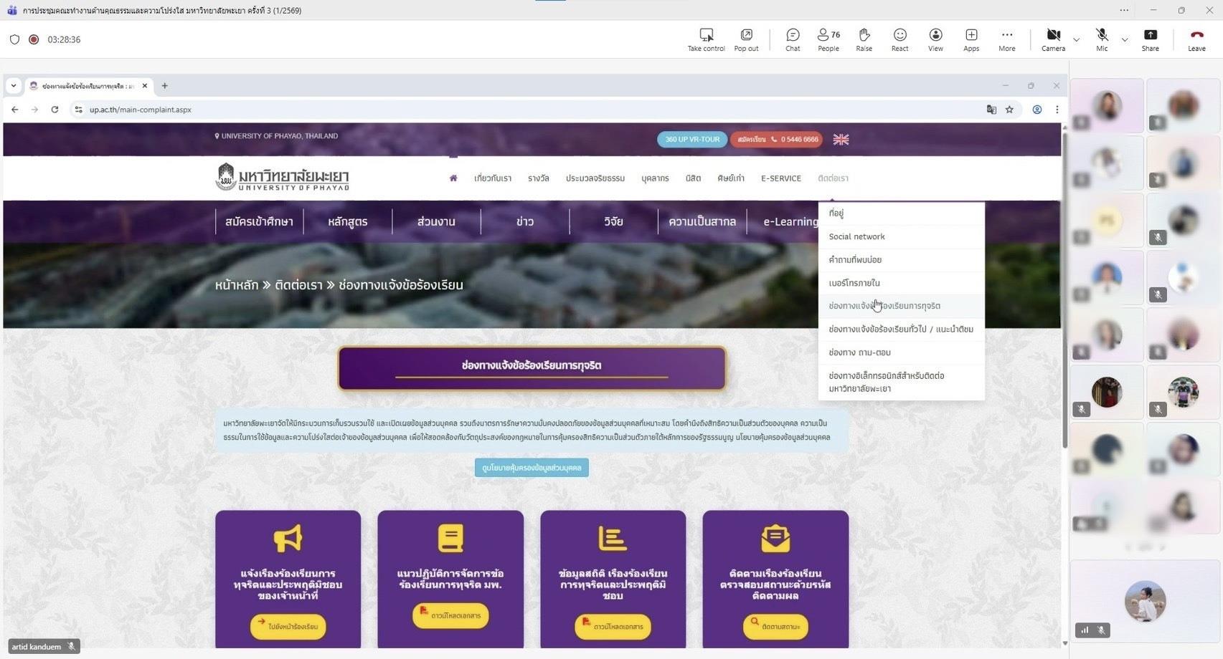Open the Apps panel

tap(971, 39)
